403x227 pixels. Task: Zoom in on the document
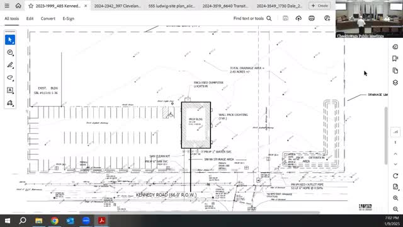coord(395,198)
